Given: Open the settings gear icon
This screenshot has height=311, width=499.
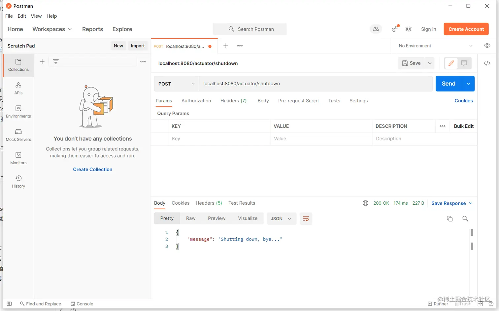Looking at the screenshot, I should (409, 29).
